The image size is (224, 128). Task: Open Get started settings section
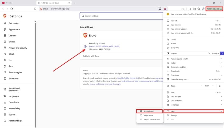pyautogui.click(x=14, y=23)
